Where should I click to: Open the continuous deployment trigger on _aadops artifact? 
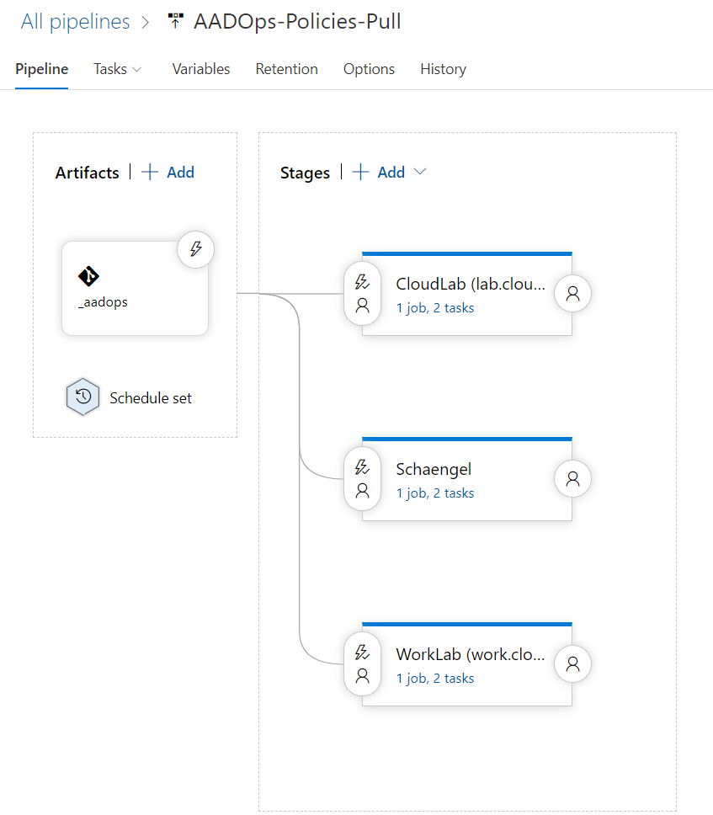(x=195, y=249)
